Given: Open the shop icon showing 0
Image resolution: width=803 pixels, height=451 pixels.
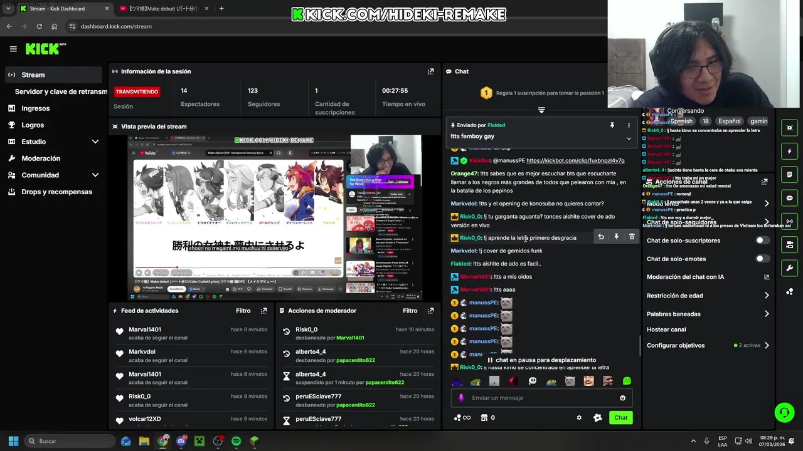Looking at the screenshot, I should [487, 418].
